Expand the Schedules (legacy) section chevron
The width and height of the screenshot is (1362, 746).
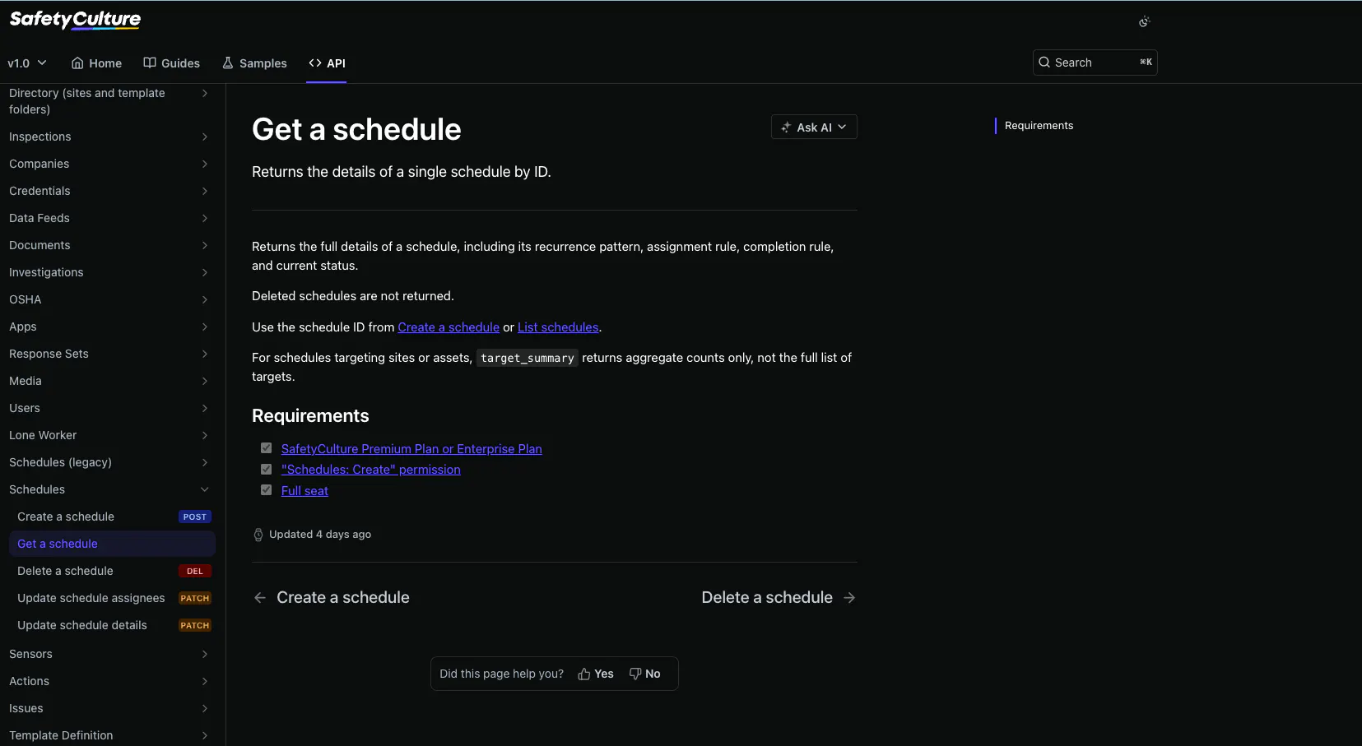click(205, 462)
